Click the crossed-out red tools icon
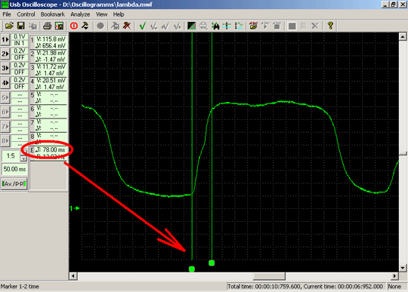This screenshot has width=408, height=292. point(127,26)
